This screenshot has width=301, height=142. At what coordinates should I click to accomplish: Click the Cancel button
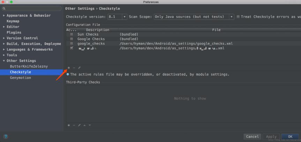point(252,136)
